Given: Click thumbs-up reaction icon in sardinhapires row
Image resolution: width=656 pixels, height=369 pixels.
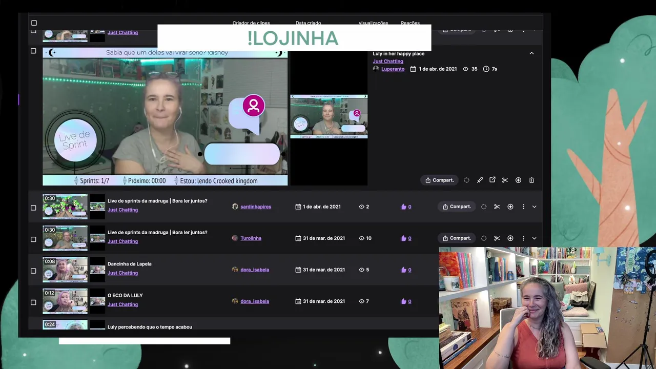Looking at the screenshot, I should click(x=403, y=207).
